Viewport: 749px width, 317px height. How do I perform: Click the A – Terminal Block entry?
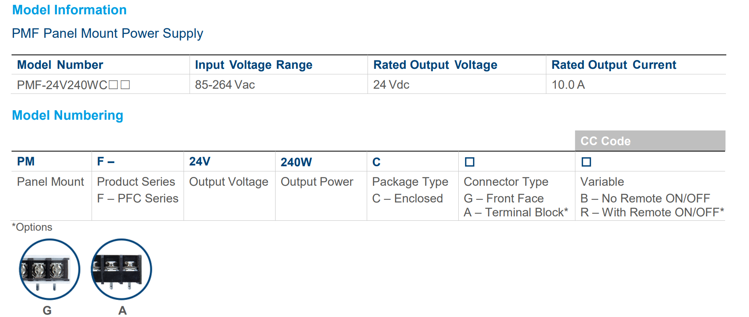coord(515,212)
